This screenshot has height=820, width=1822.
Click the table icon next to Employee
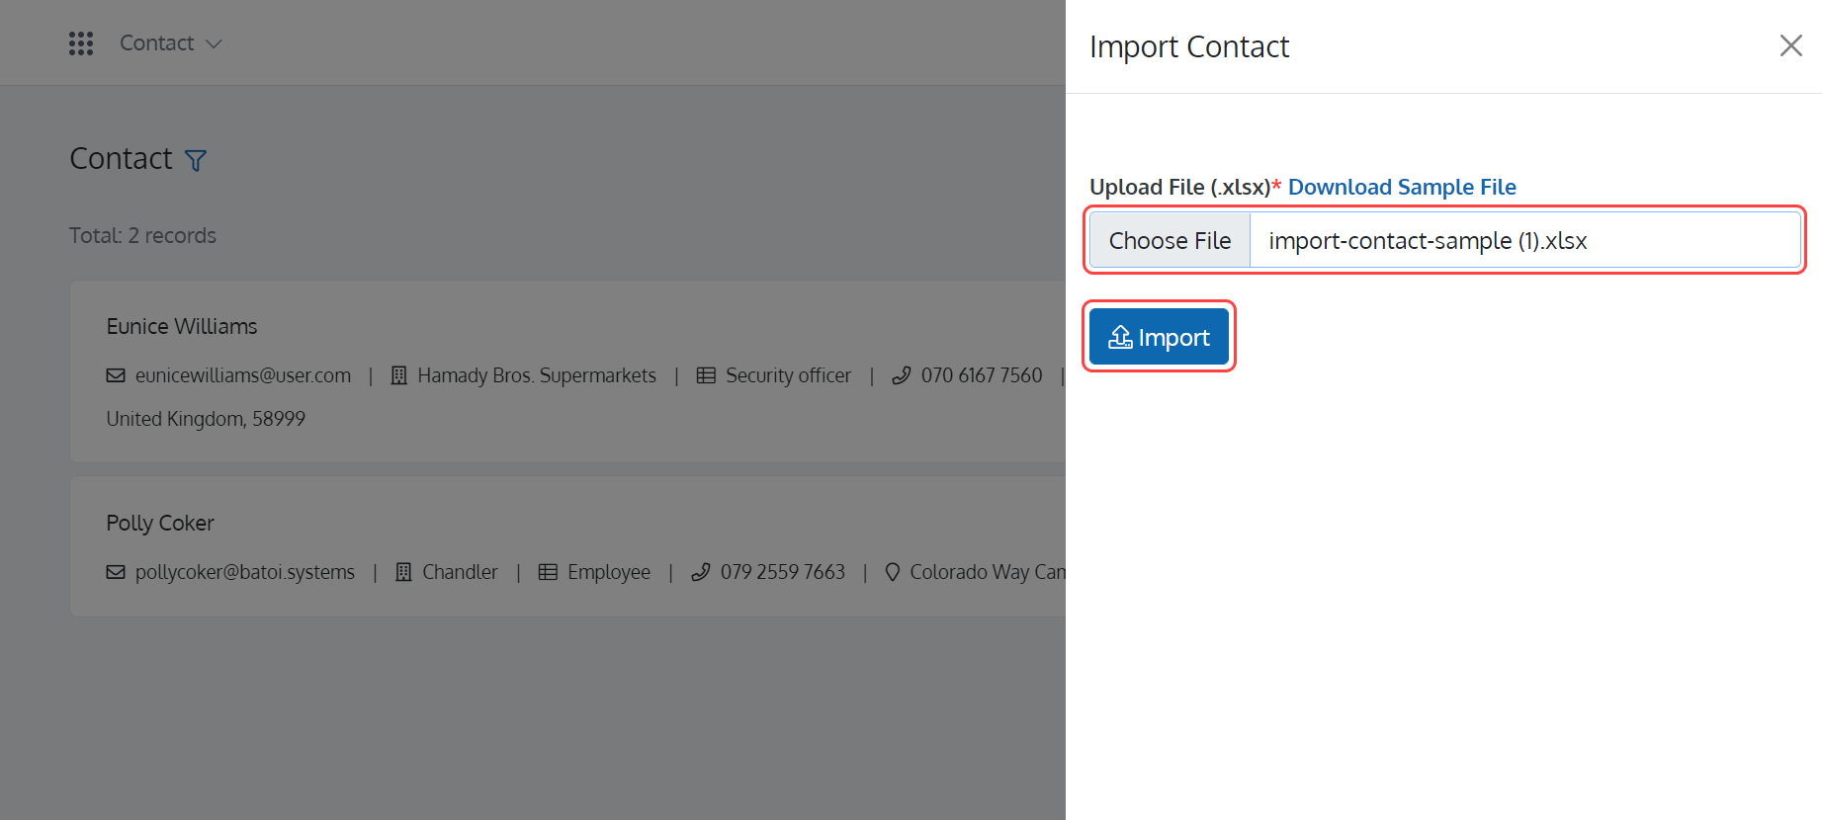click(x=548, y=572)
